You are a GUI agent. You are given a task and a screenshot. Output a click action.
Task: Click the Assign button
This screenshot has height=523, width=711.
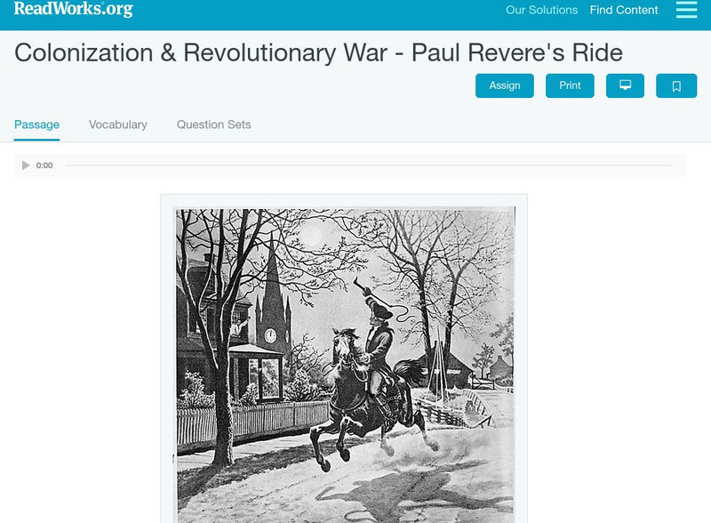pos(504,85)
